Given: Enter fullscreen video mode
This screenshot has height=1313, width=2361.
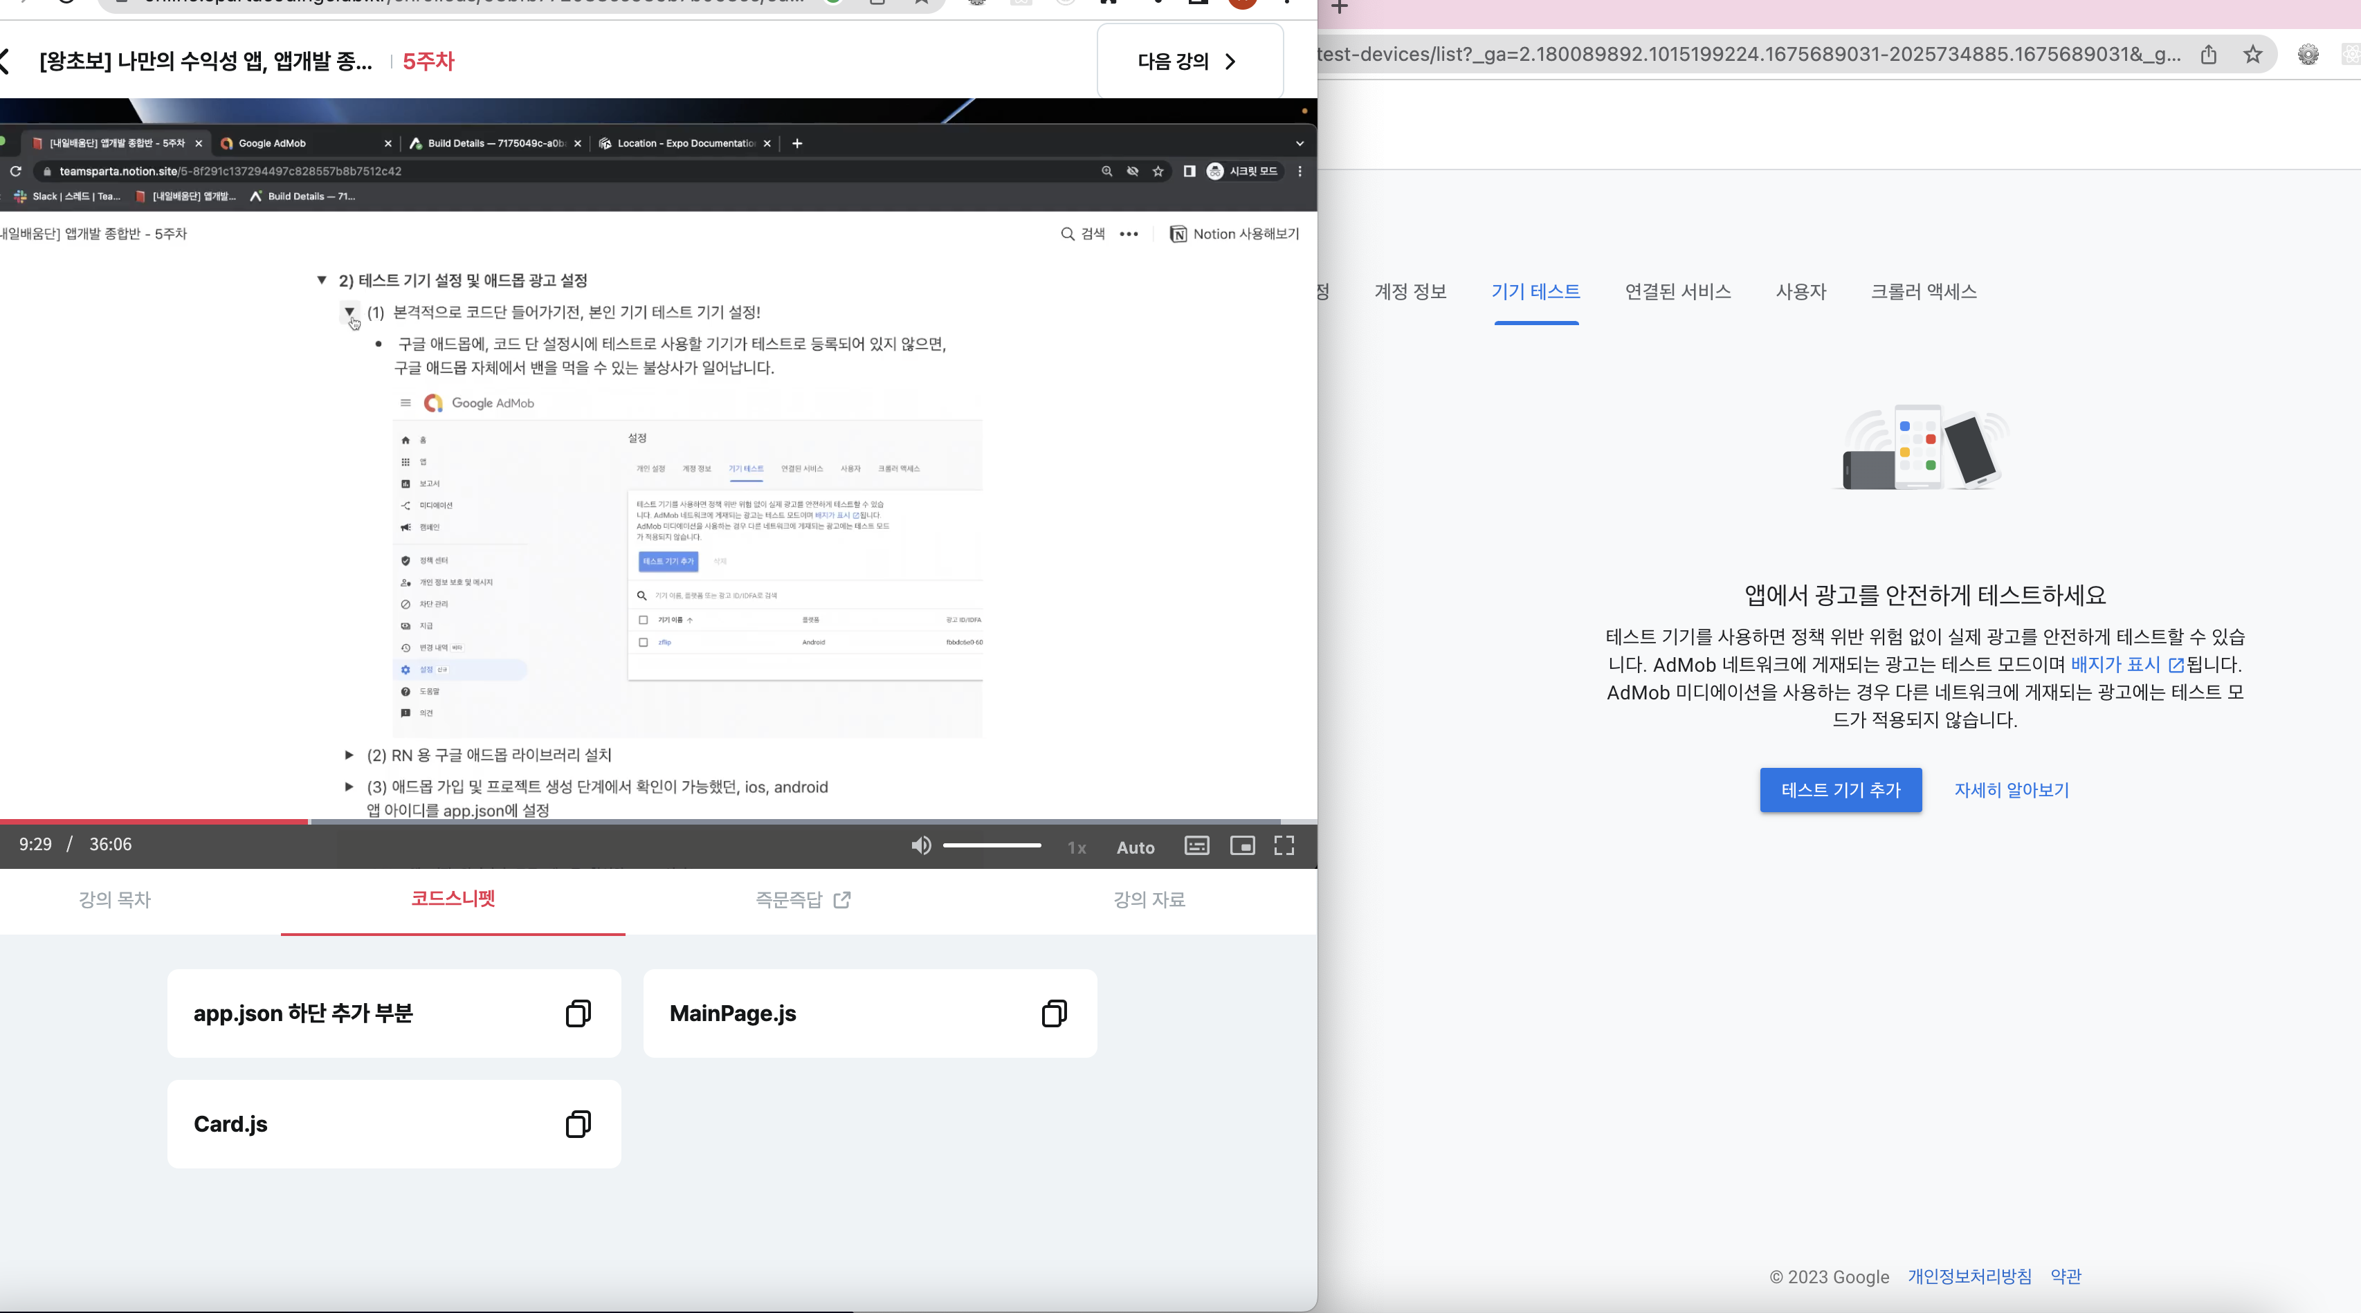Looking at the screenshot, I should pos(1284,846).
